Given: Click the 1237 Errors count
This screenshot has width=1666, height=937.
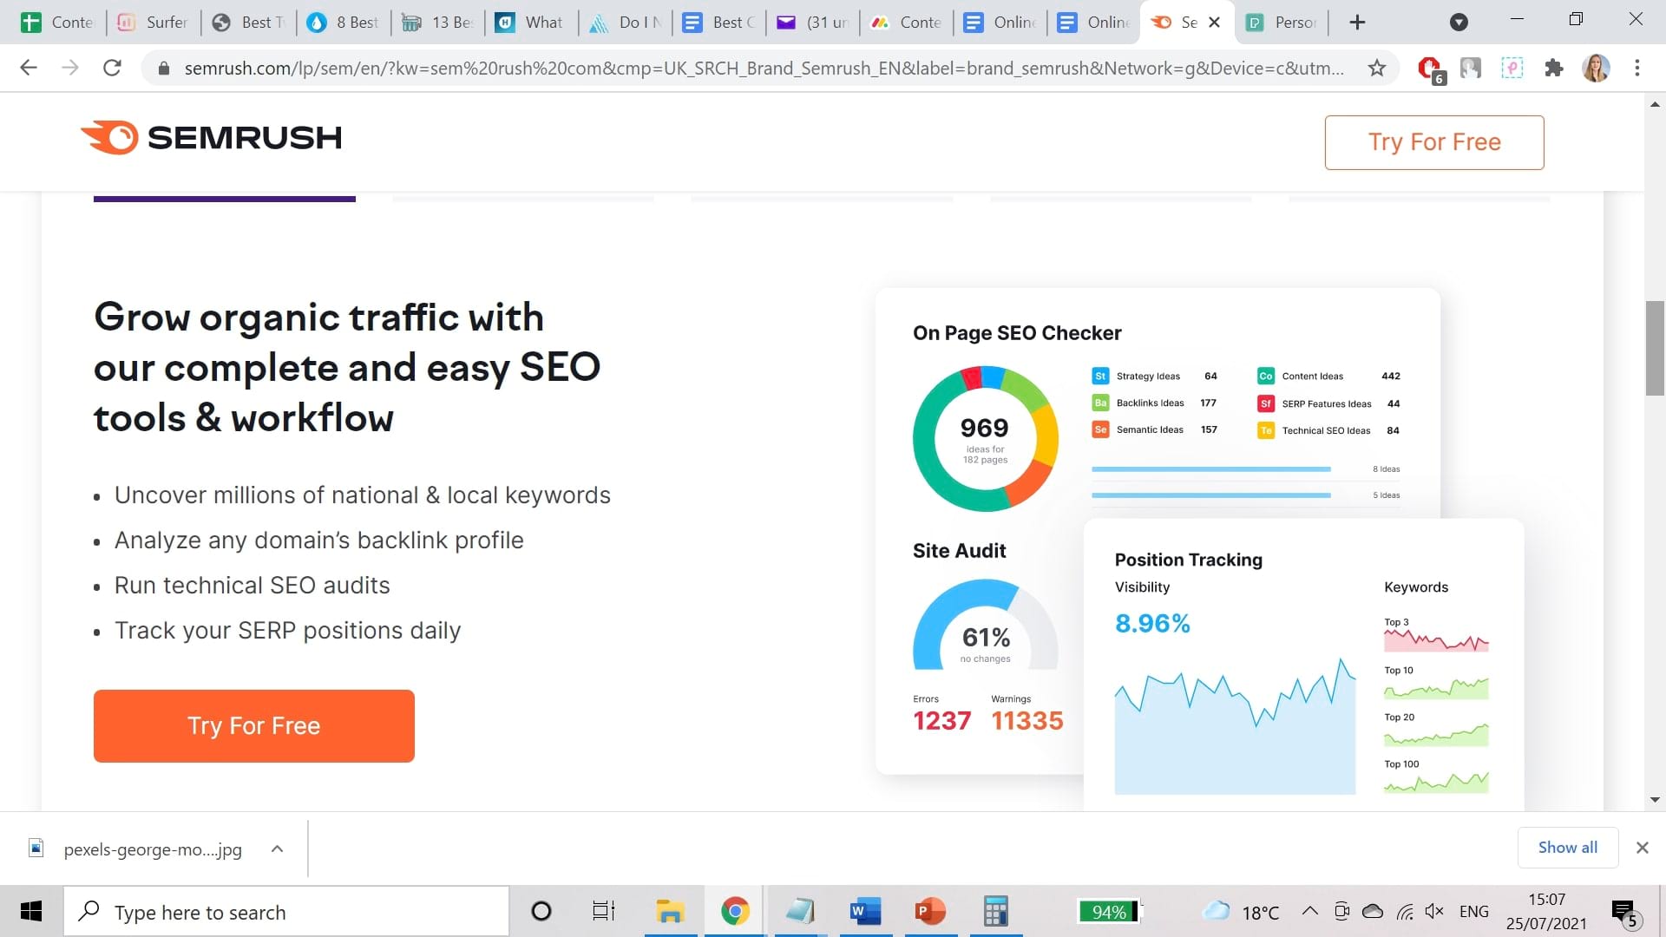Looking at the screenshot, I should pyautogui.click(x=941, y=721).
